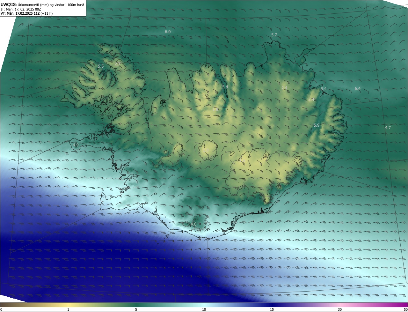Viewport: 408px width, 312px height.
Task: Click the 4.9 value label on the map
Action: point(76,145)
